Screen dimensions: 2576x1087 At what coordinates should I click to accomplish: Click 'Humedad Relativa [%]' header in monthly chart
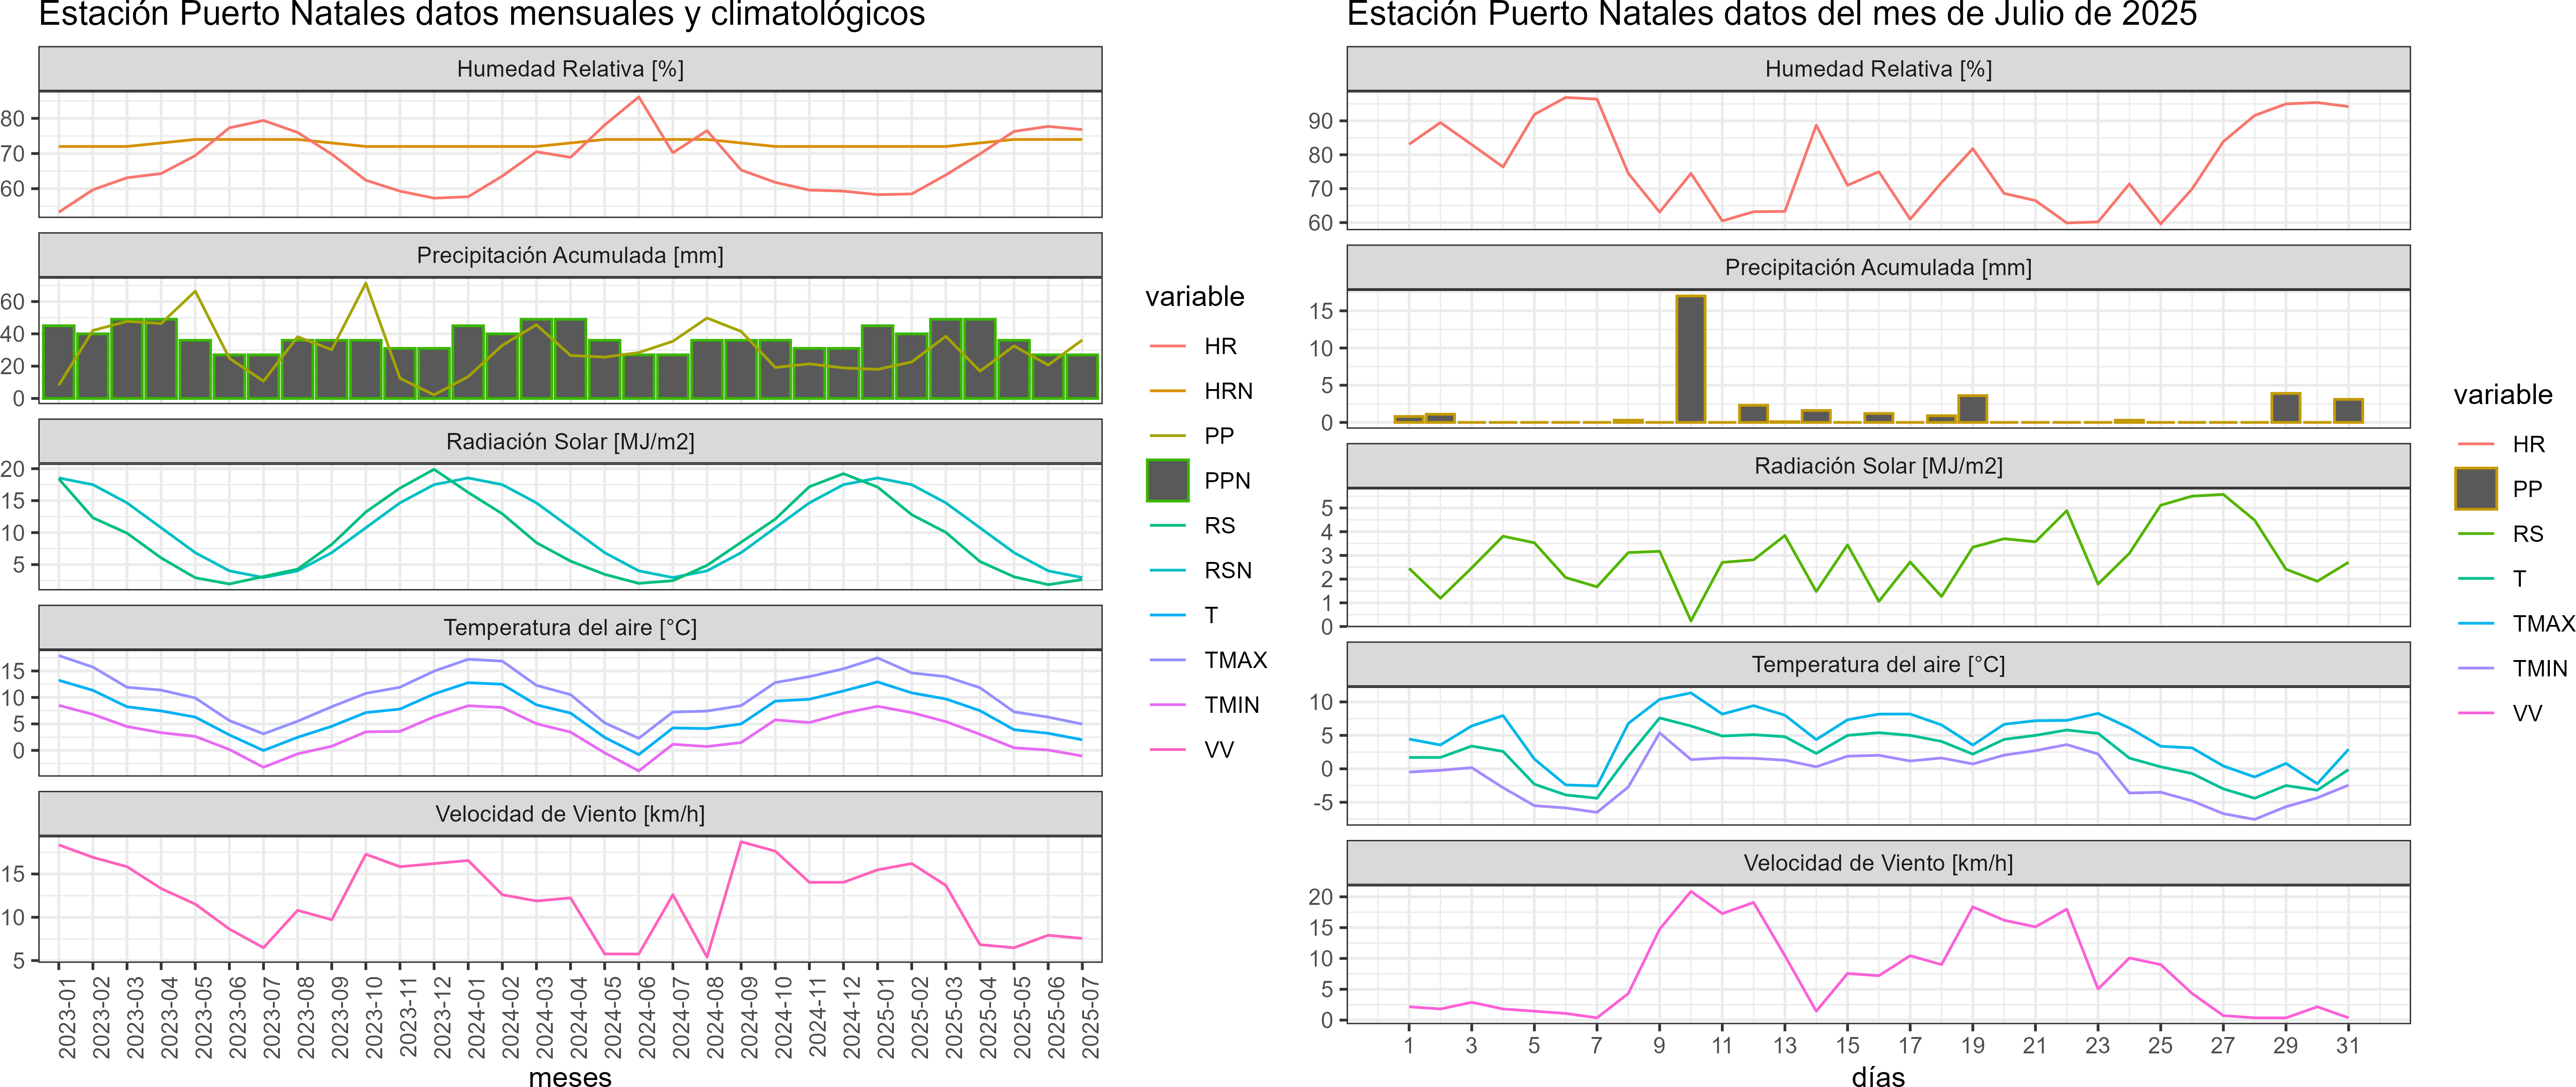tap(570, 69)
